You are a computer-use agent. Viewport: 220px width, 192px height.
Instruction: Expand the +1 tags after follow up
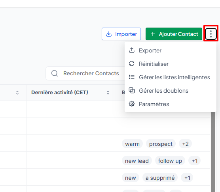pyautogui.click(x=194, y=161)
